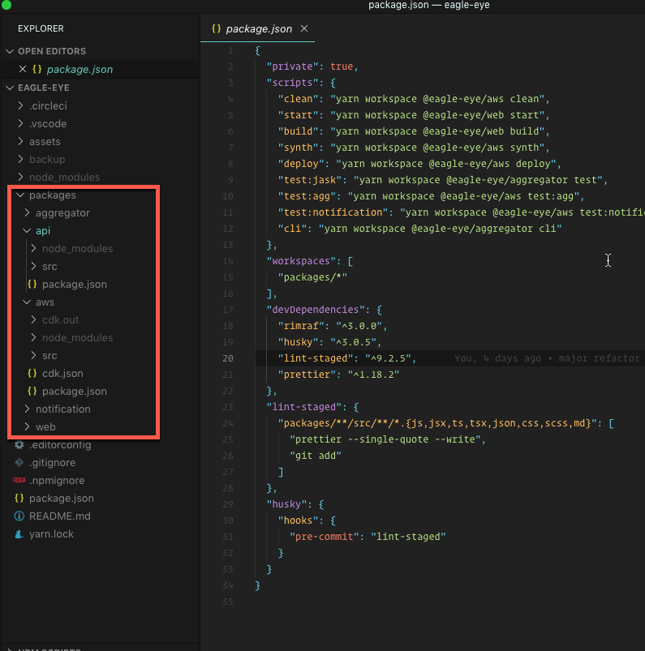This screenshot has width=645, height=651.
Task: Close the package.json editor tab
Action: 304,28
